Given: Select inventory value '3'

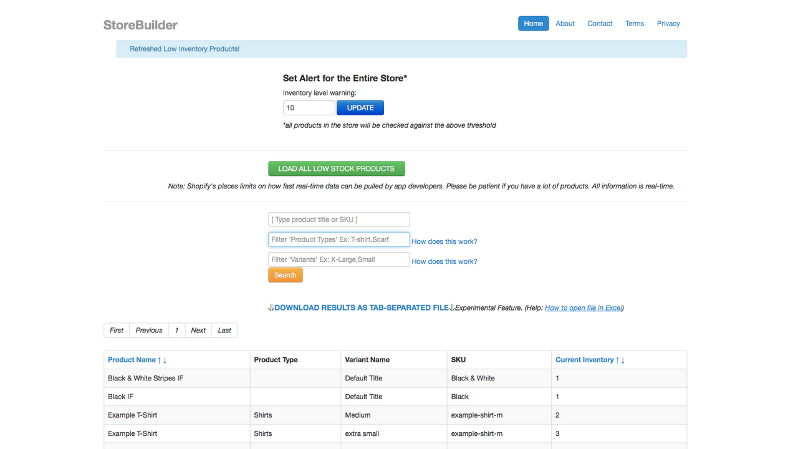Looking at the screenshot, I should point(557,433).
